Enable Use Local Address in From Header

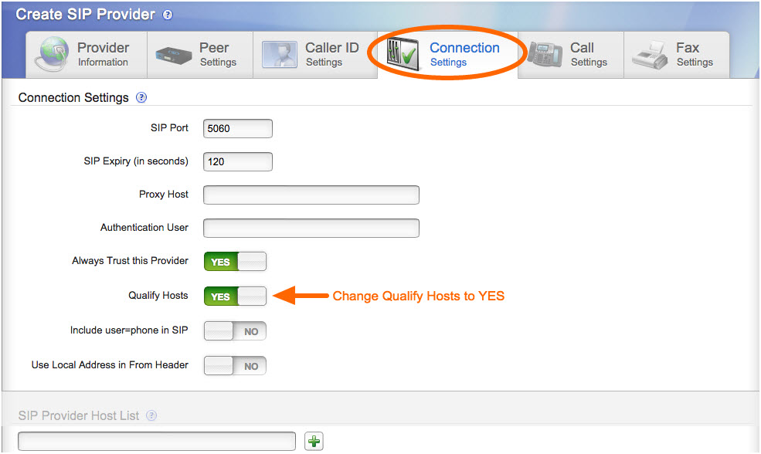click(x=234, y=365)
